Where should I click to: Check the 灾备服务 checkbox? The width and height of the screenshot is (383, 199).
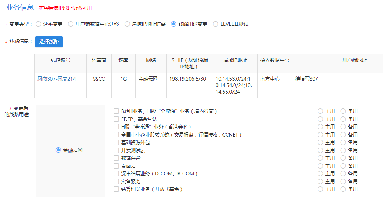116,181
